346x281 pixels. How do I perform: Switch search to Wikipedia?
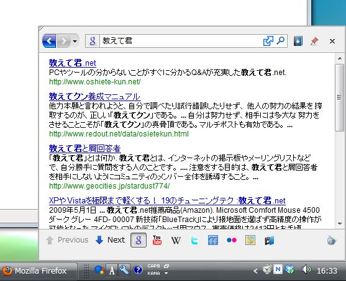click(176, 240)
